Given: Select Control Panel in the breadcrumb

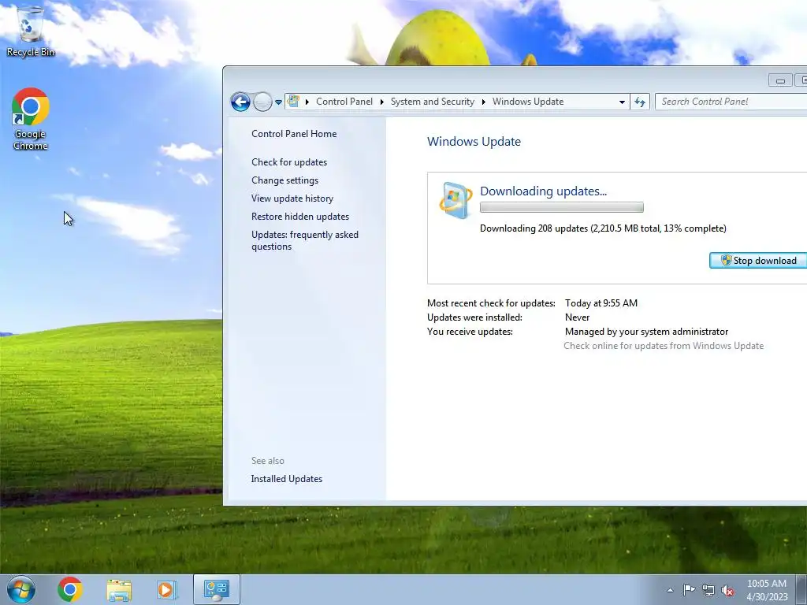Looking at the screenshot, I should [344, 102].
